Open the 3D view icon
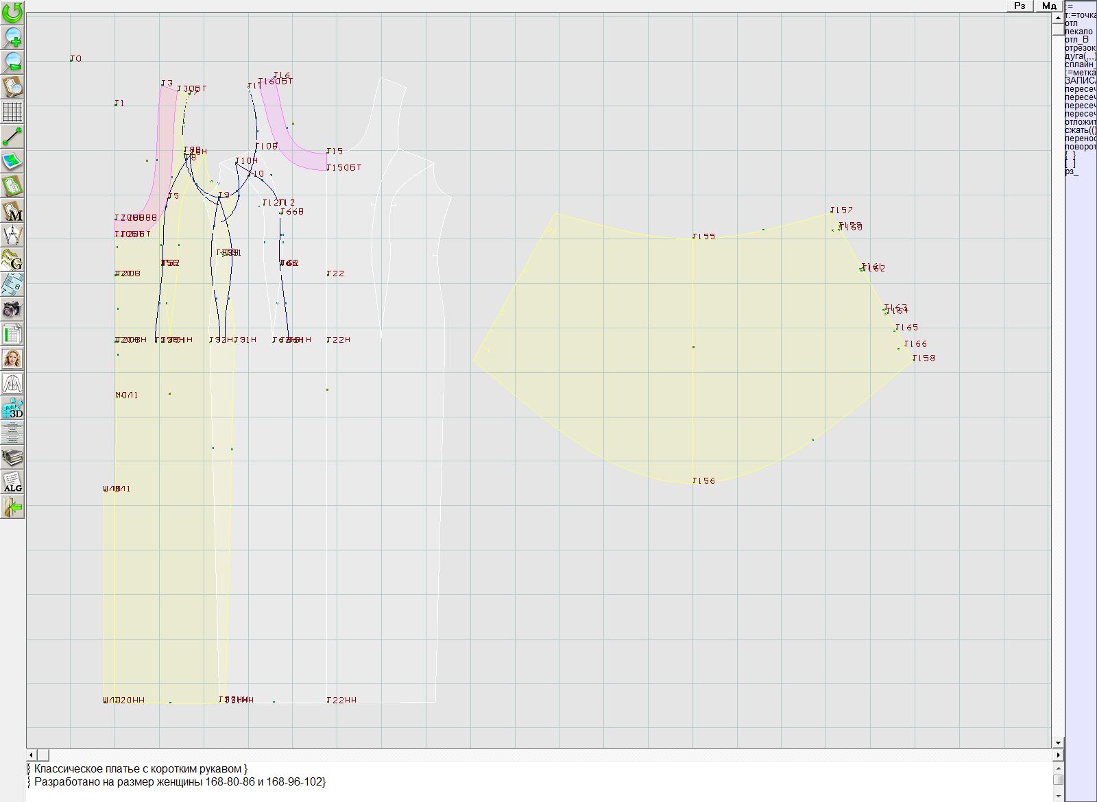Screen dimensions: 1097x802 [x=12, y=408]
